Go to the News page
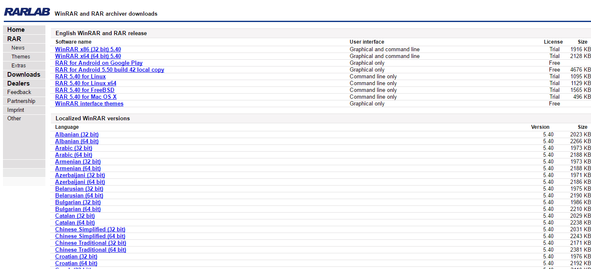The width and height of the screenshot is (591, 269). [18, 48]
